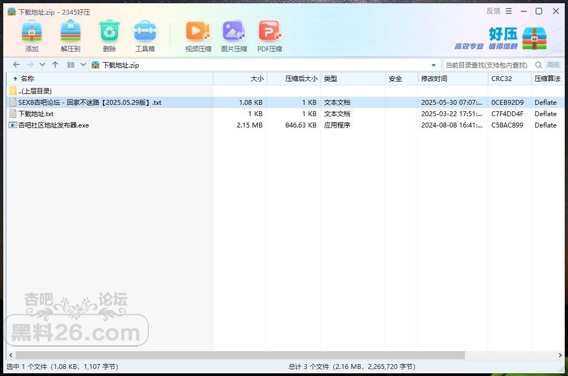Click the 反馈 feedback link
The height and width of the screenshot is (376, 568).
494,11
